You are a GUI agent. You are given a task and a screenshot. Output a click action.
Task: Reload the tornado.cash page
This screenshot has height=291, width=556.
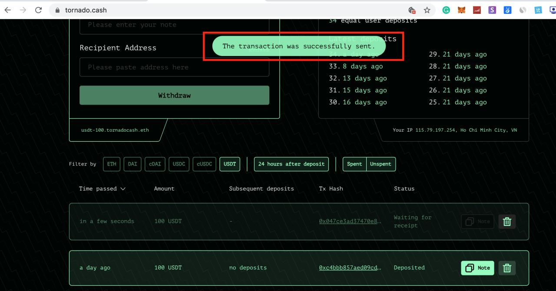pos(38,10)
